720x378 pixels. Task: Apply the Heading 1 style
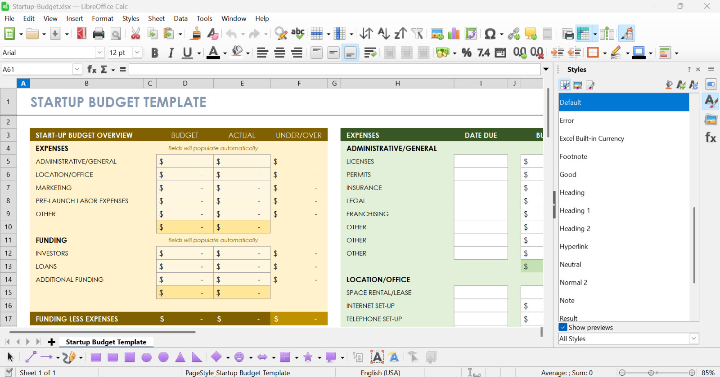[624, 210]
